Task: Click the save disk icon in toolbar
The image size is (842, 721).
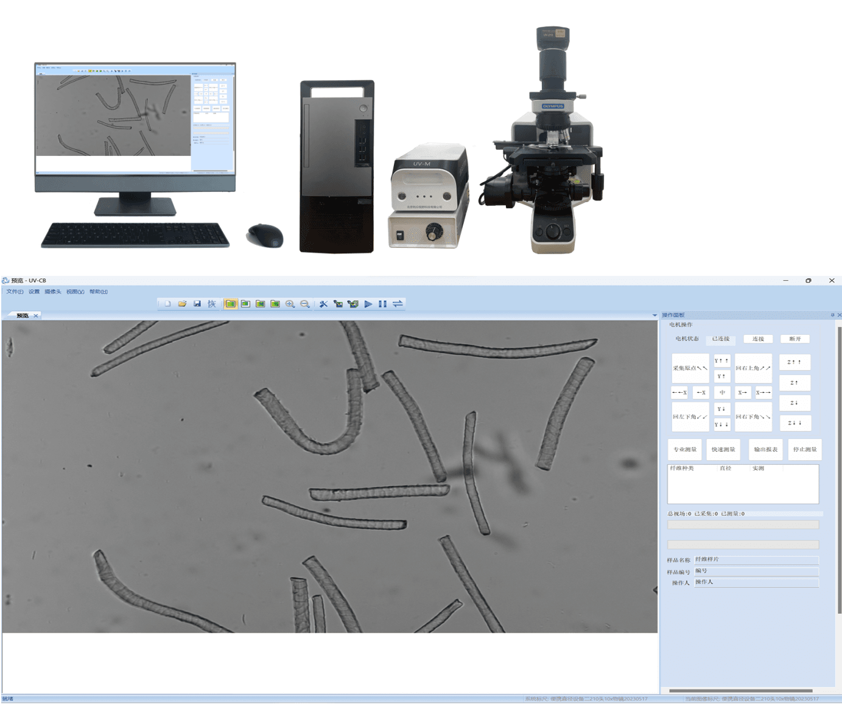Action: click(x=197, y=304)
